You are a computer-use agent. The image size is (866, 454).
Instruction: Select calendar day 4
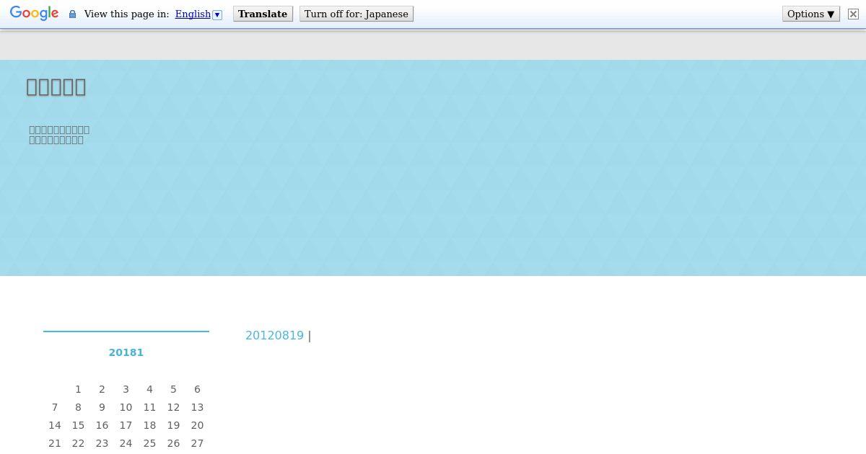149,389
